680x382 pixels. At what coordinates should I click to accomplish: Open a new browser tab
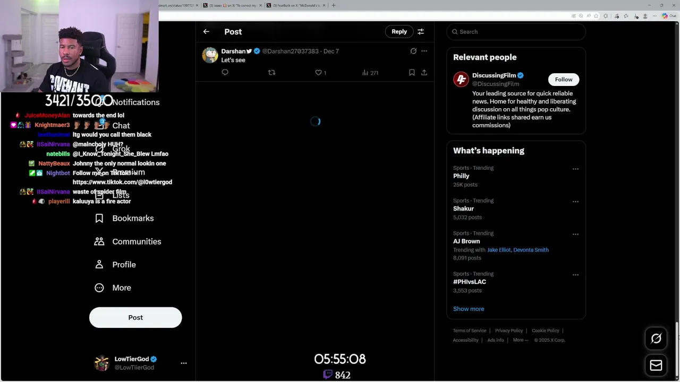[334, 5]
